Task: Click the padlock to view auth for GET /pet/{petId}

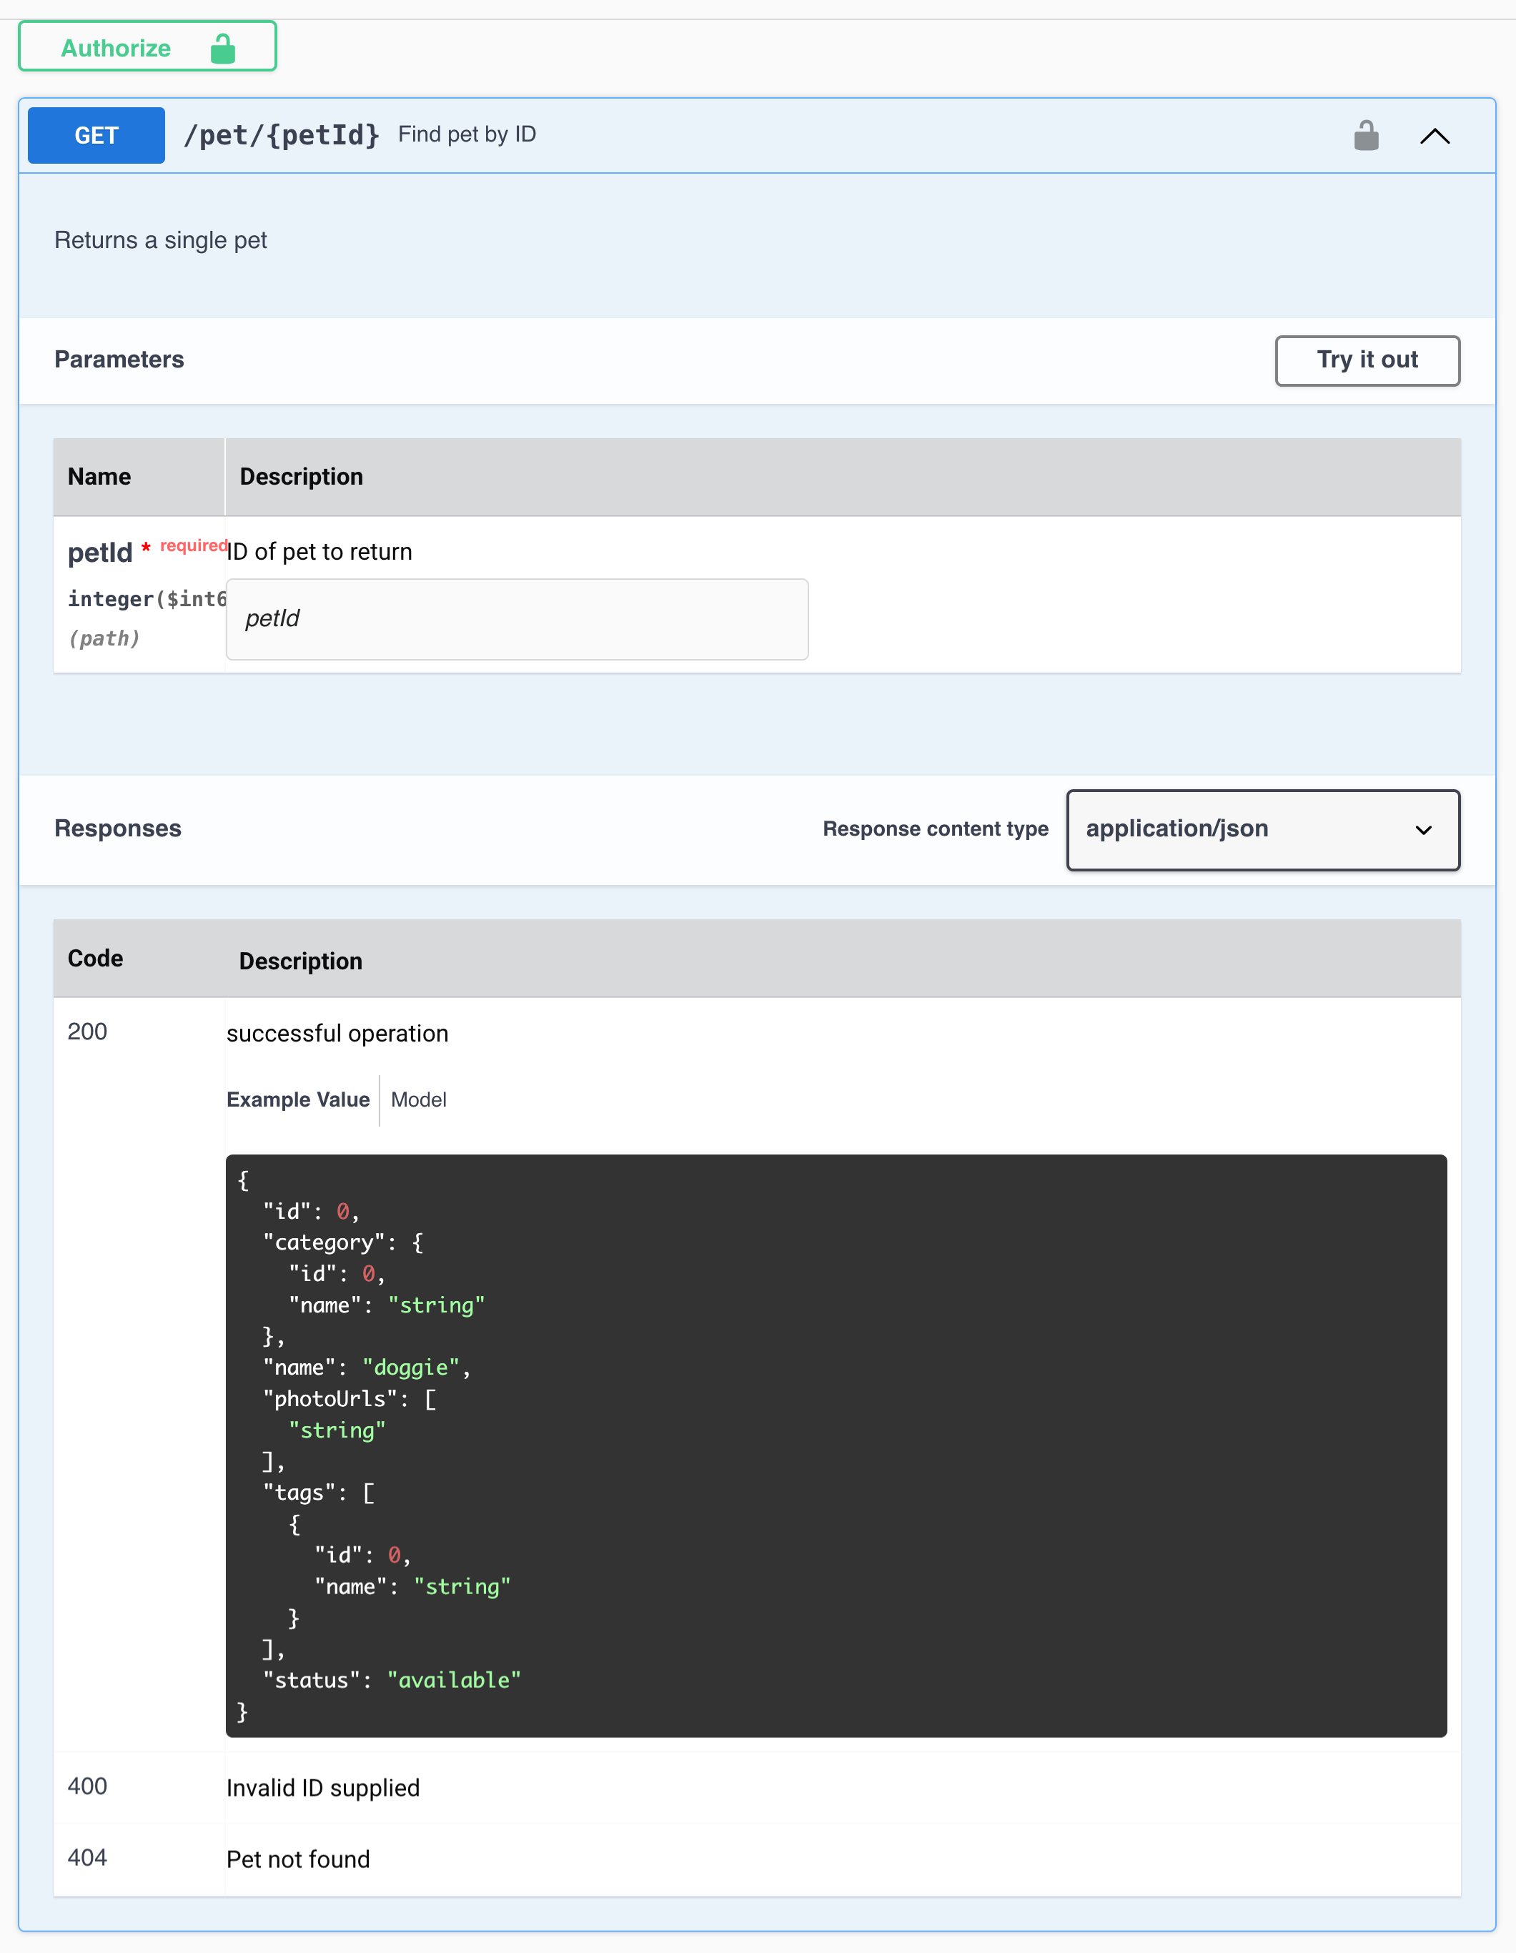Action: 1366,135
